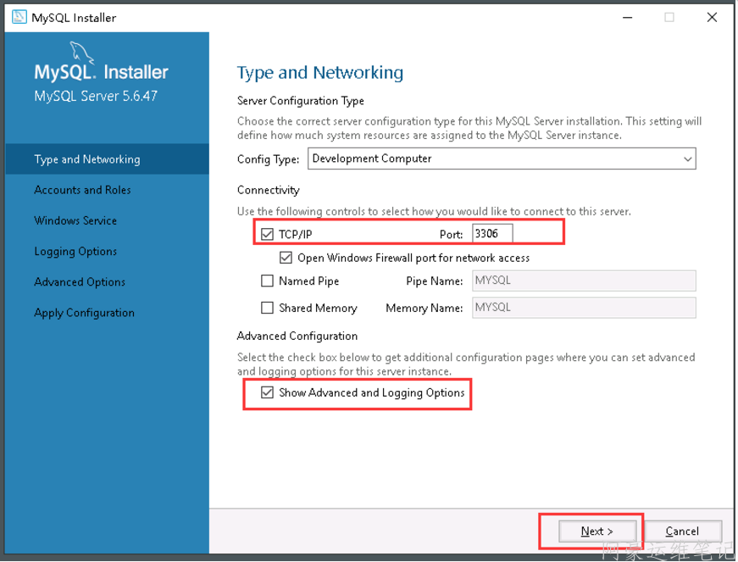Viewport: 738px width, 562px height.
Task: Close the MySQL Installer window
Action: (x=712, y=17)
